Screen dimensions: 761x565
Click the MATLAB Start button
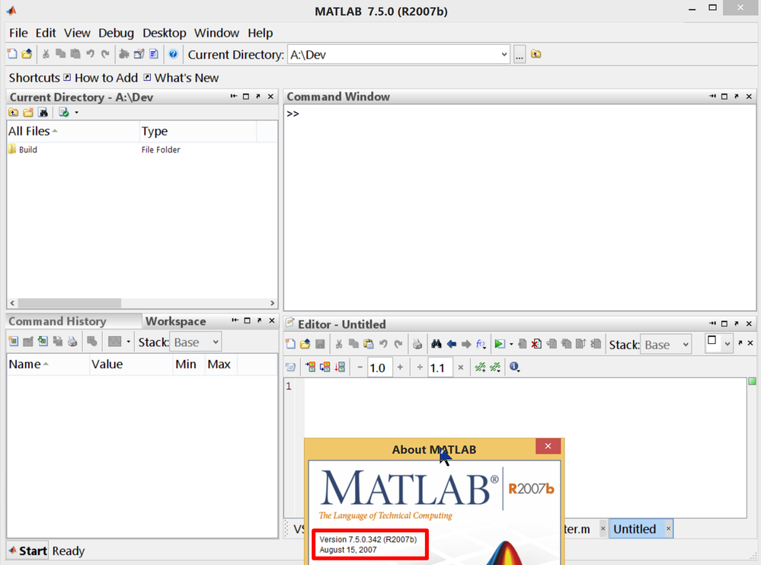point(27,551)
